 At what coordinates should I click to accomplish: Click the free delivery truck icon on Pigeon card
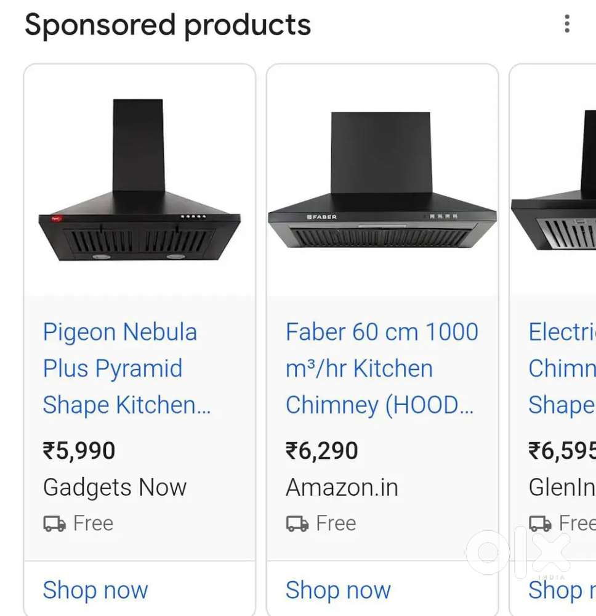pyautogui.click(x=53, y=524)
